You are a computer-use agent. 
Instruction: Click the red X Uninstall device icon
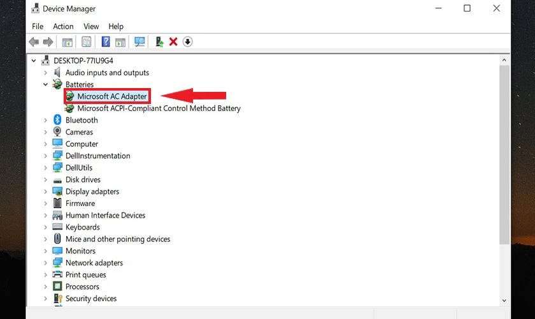click(173, 41)
